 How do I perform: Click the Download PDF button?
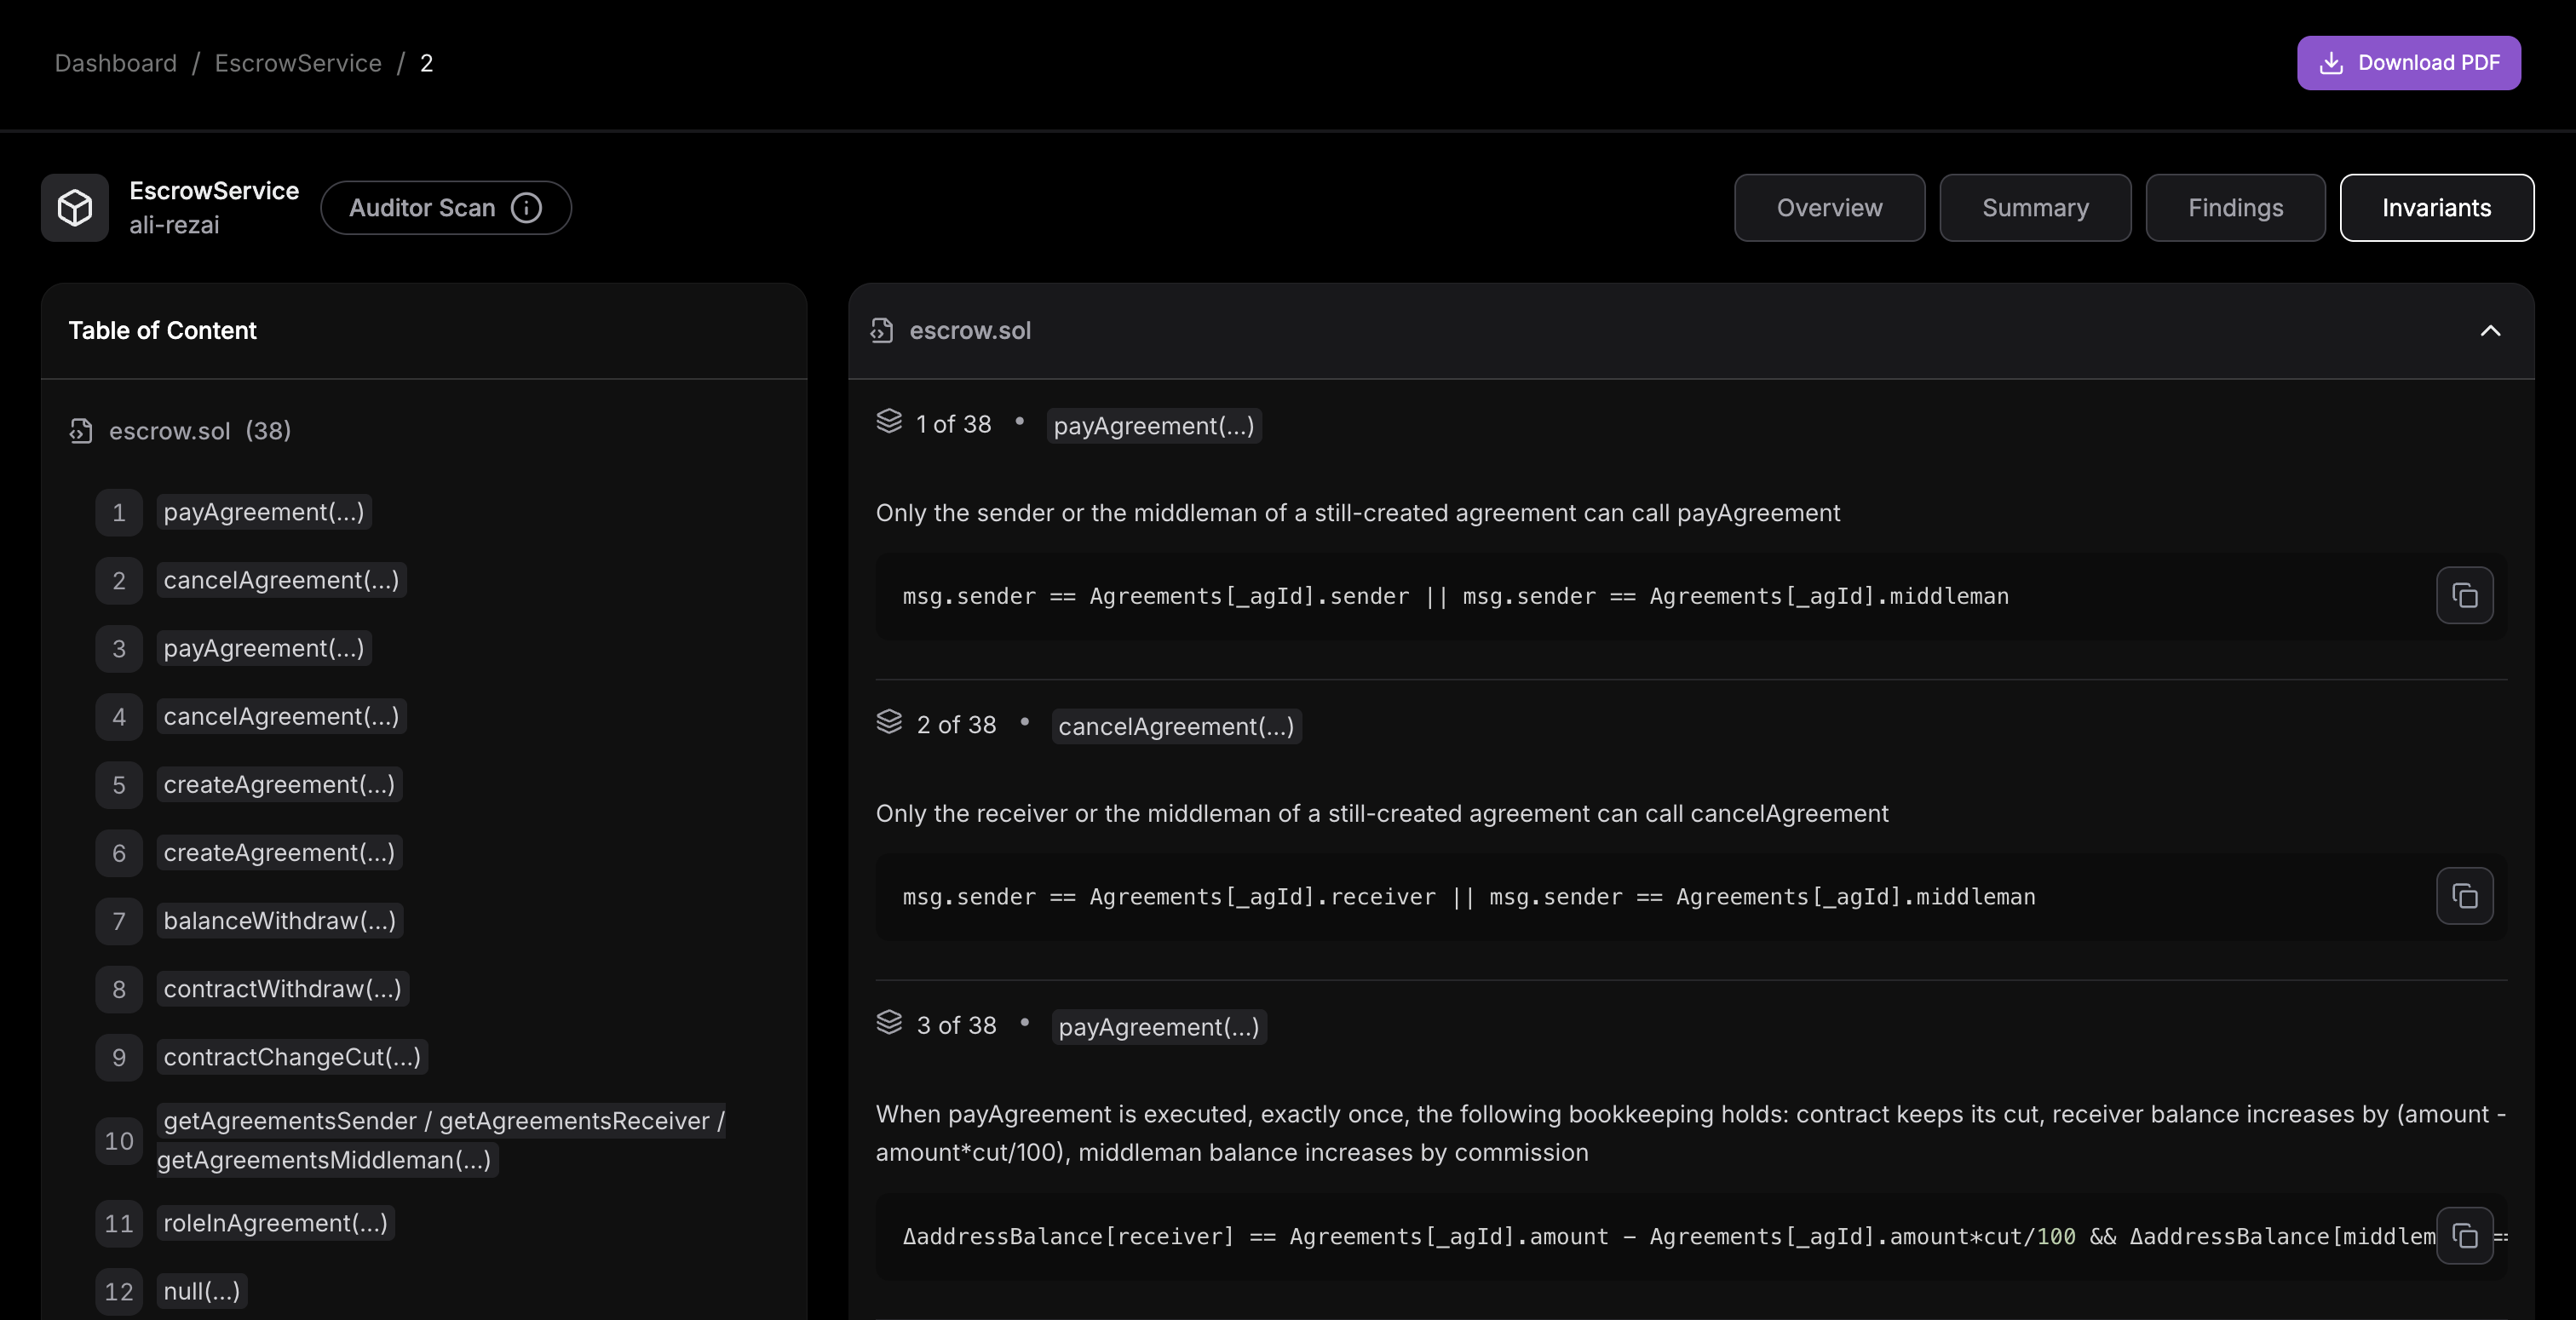[2408, 62]
